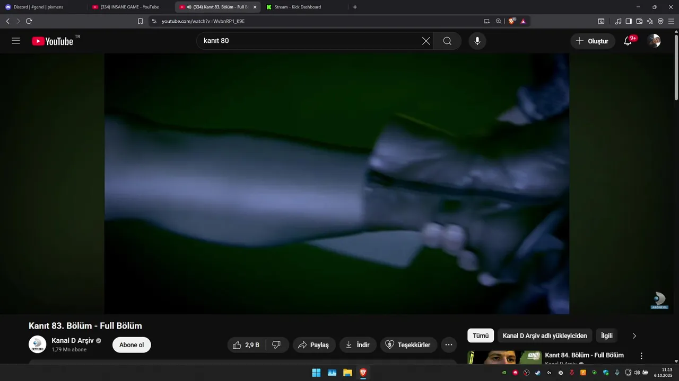Open NVIDIA tray icon
Viewport: 679px width, 381px height.
pyautogui.click(x=503, y=373)
